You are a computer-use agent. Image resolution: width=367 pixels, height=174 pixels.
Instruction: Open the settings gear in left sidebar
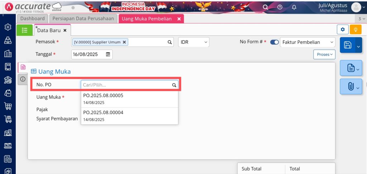click(8, 27)
